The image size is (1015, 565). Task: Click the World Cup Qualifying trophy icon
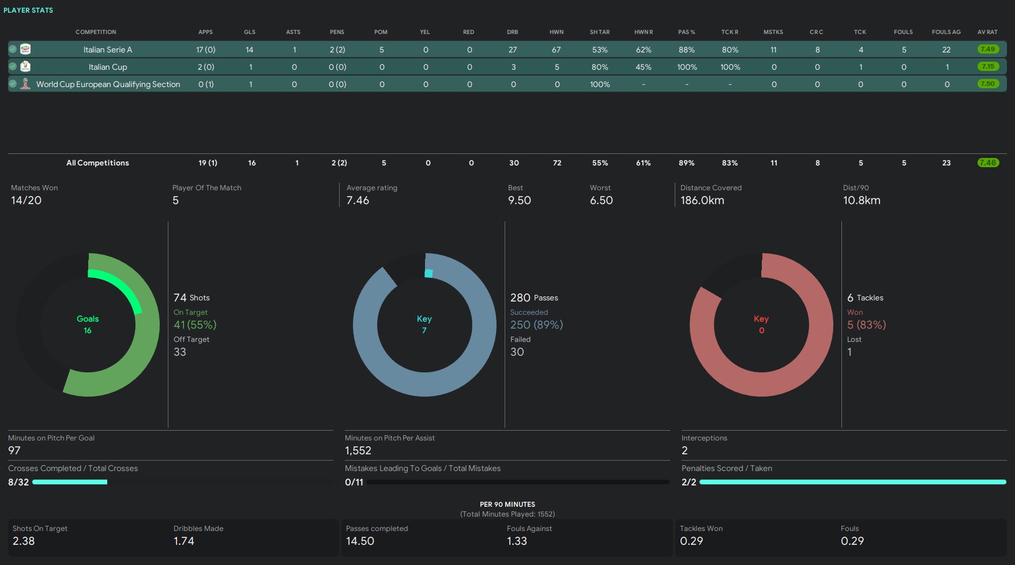pos(25,84)
